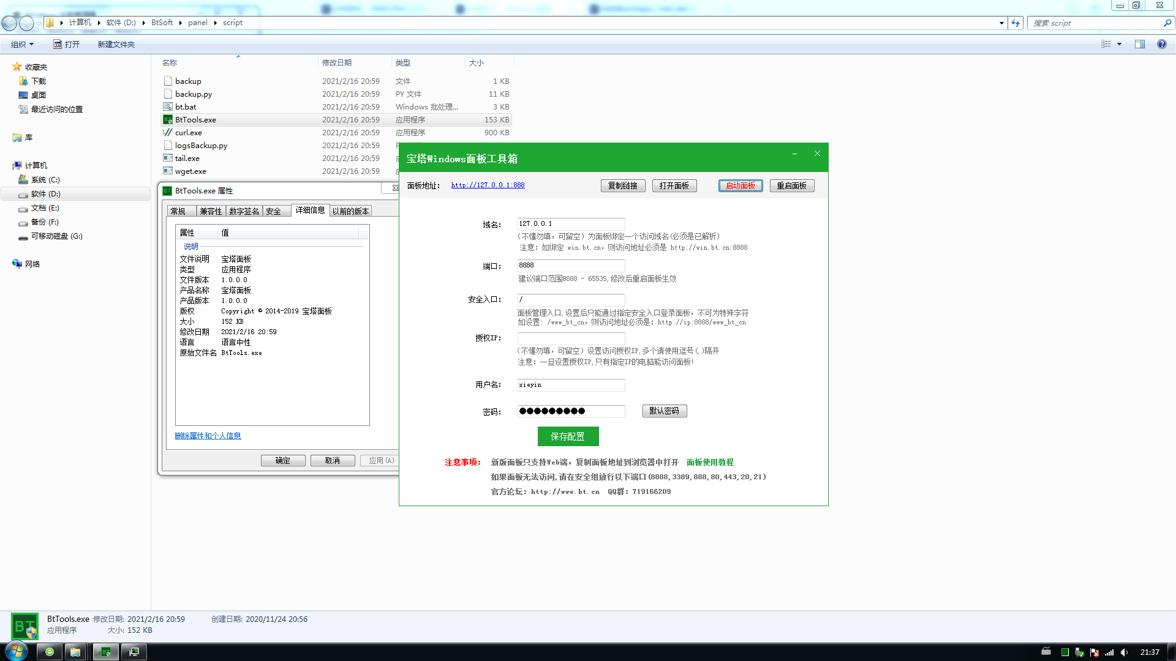The width and height of the screenshot is (1176, 661).
Task: Open Favorites (收藏夹) in sidebar
Action: 36,67
